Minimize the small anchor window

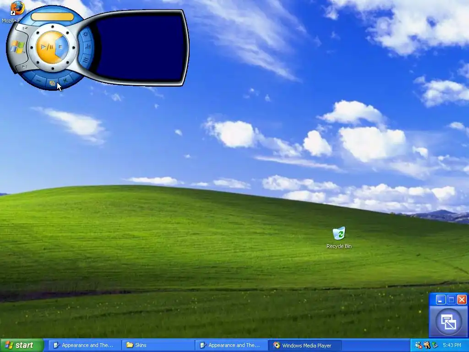click(x=440, y=300)
